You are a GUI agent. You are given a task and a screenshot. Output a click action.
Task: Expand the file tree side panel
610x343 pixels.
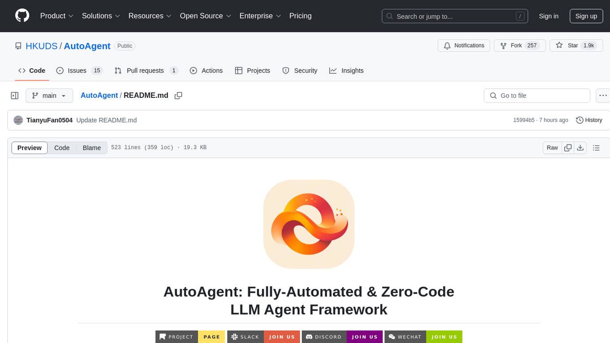pos(14,96)
